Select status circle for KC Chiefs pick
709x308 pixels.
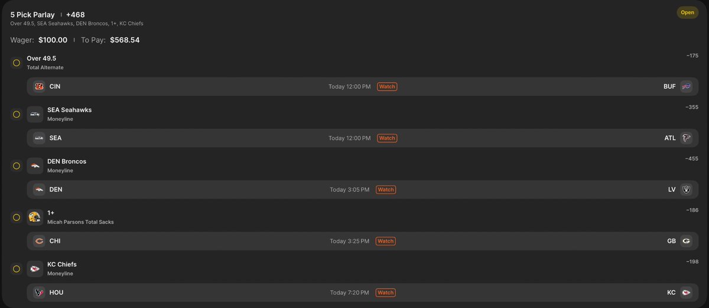[17, 268]
